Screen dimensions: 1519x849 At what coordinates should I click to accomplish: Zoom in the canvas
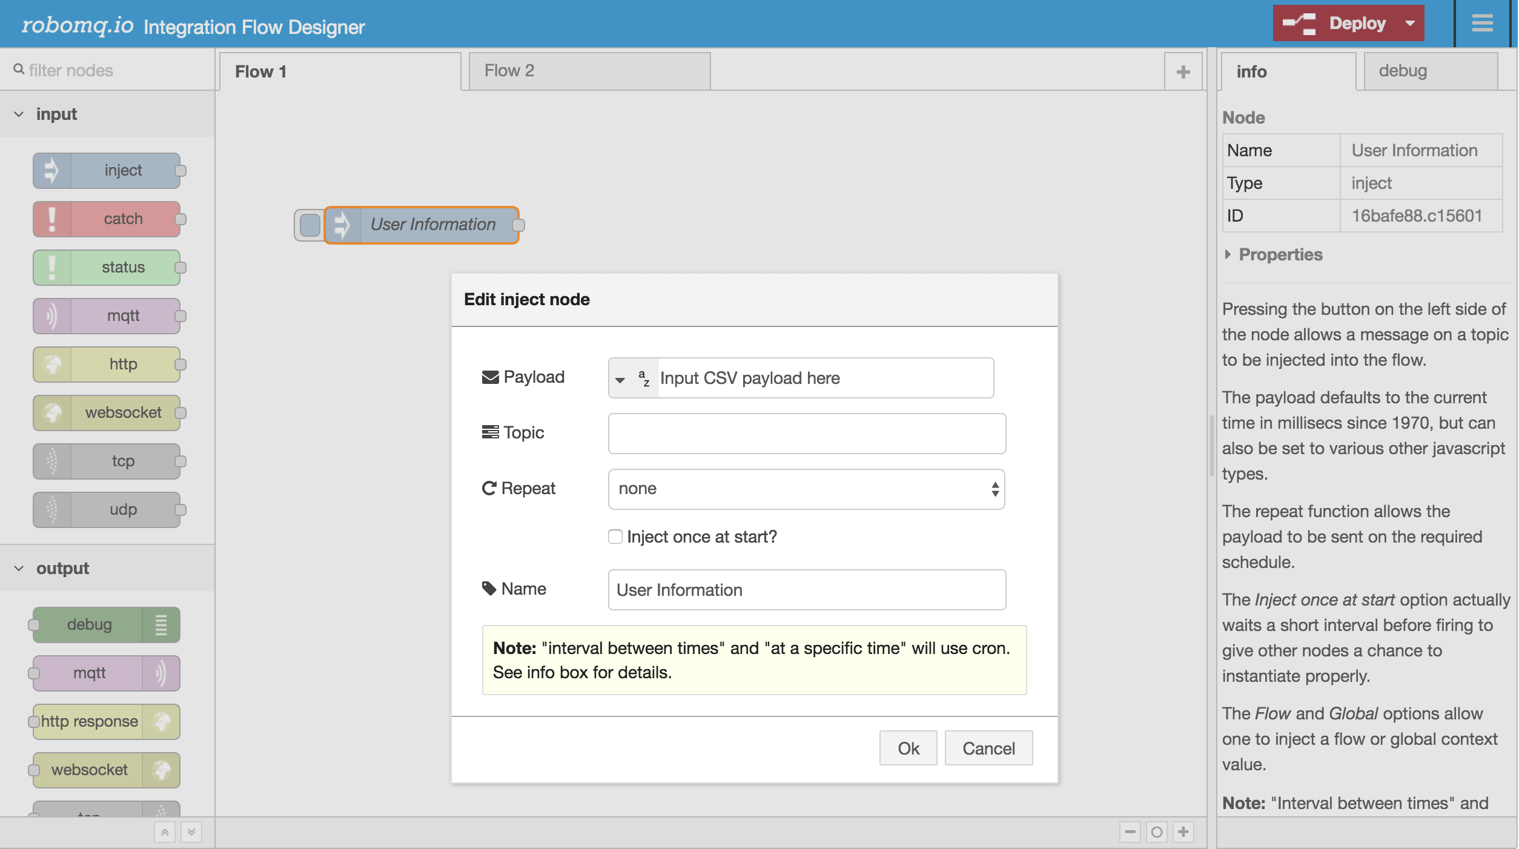pos(1183,832)
